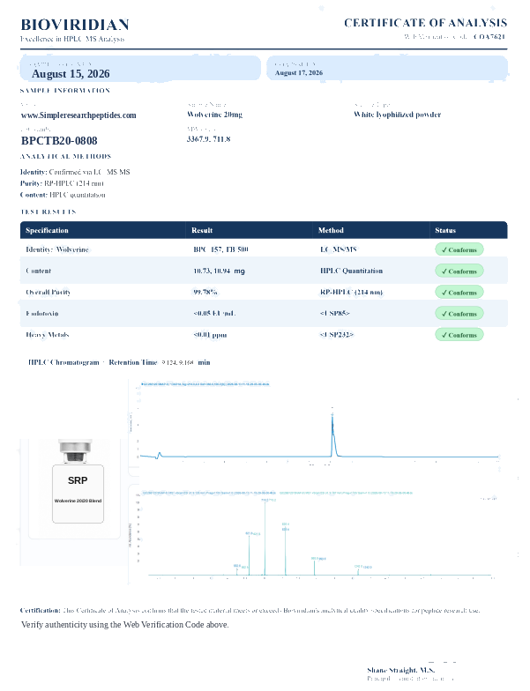Click the Shane Straight, M.S. signature name
Viewport: 530px width, 691px height.
pos(400,670)
